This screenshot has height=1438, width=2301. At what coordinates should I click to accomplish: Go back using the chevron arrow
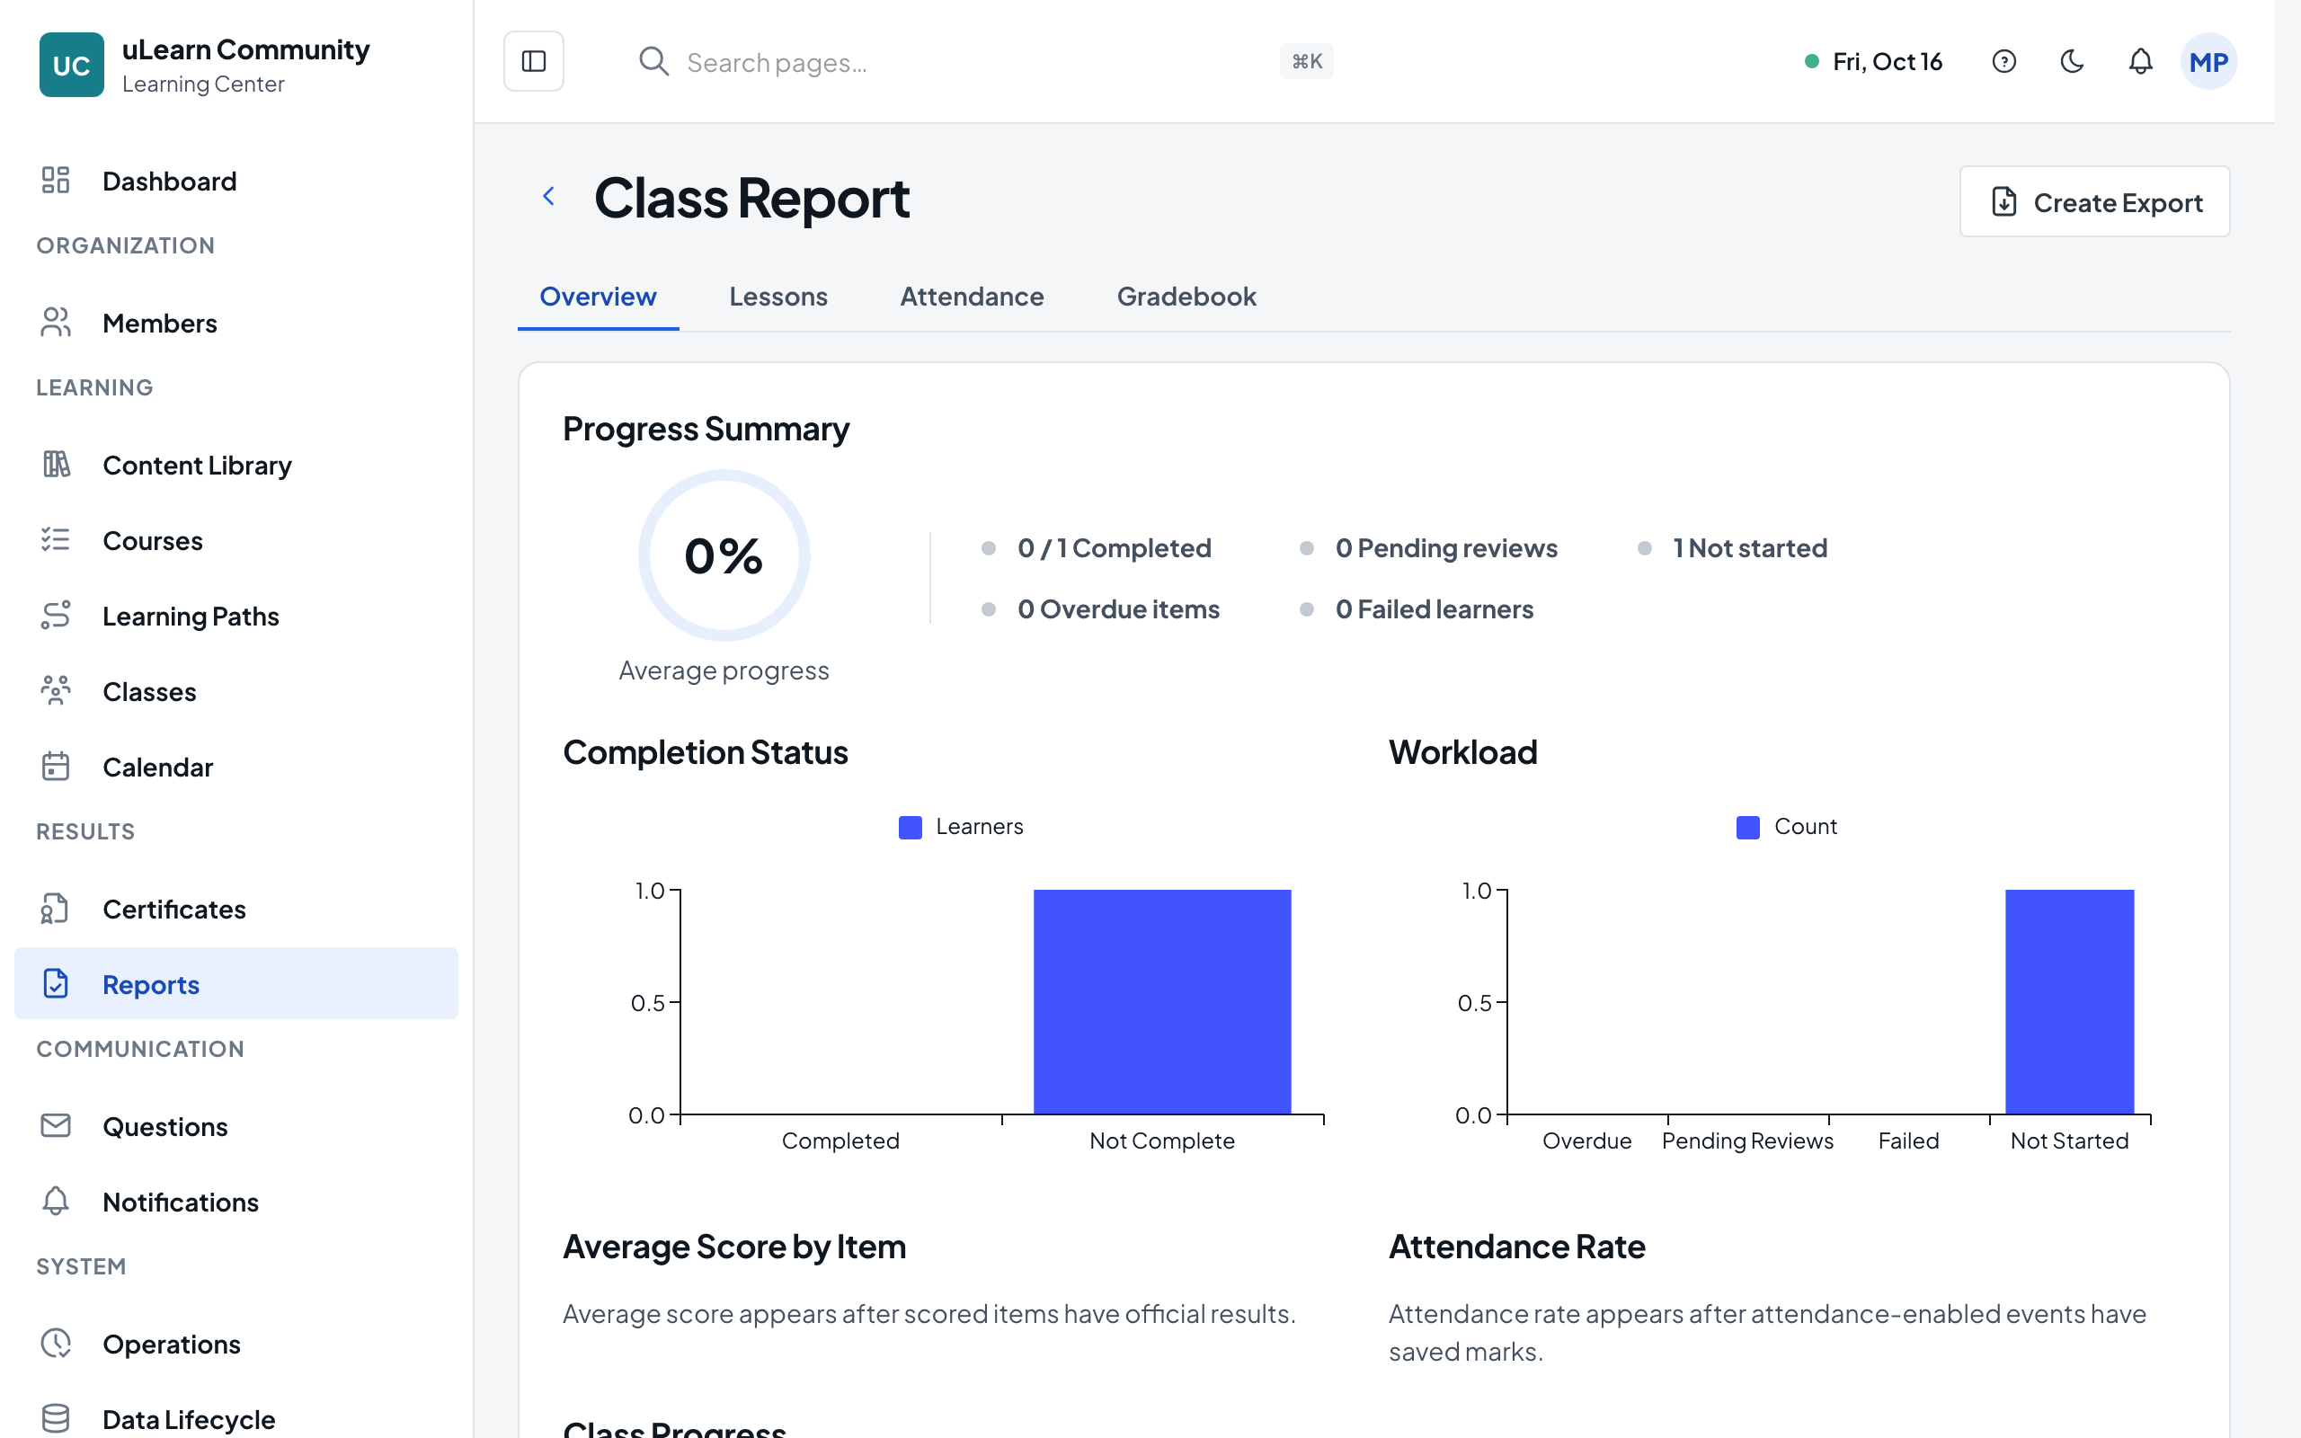point(548,196)
